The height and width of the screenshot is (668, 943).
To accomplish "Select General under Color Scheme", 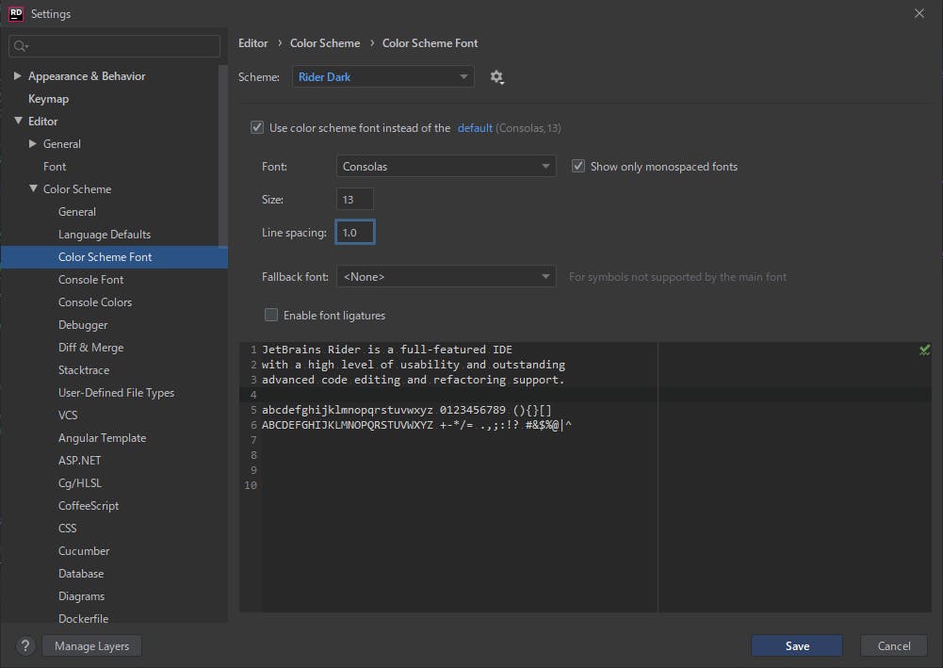I will click(x=77, y=212).
